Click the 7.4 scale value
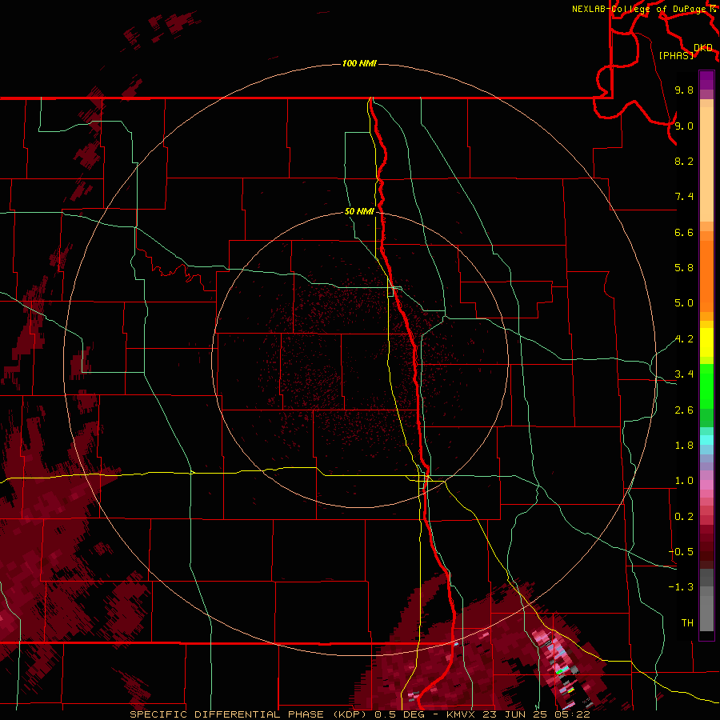Screen dimensions: 720x720 (x=684, y=197)
